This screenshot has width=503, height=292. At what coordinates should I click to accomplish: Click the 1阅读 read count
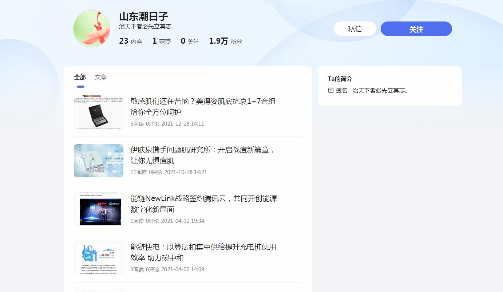[x=137, y=221]
